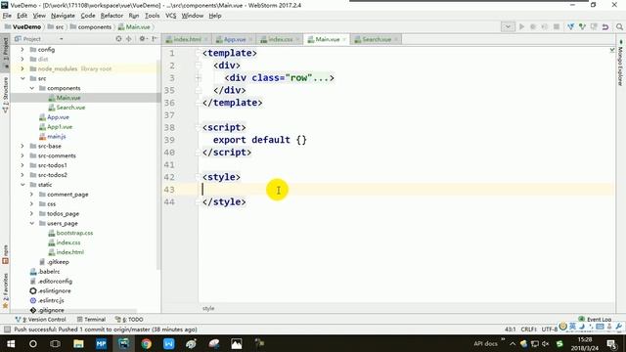Image resolution: width=626 pixels, height=352 pixels.
Task: Select bootstrap.css in project tree
Action: pos(74,233)
